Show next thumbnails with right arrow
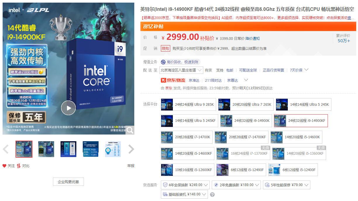Viewport: 358px width, 201px height. [x=131, y=149]
